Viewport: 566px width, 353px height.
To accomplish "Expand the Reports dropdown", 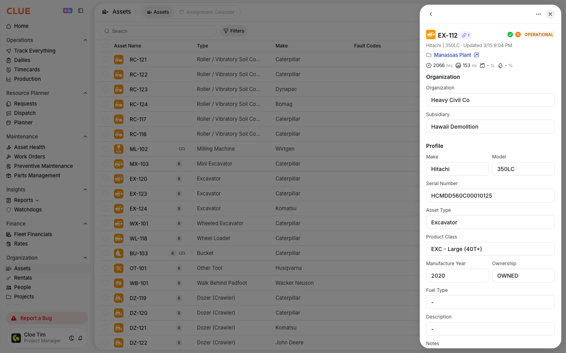I will click(37, 200).
